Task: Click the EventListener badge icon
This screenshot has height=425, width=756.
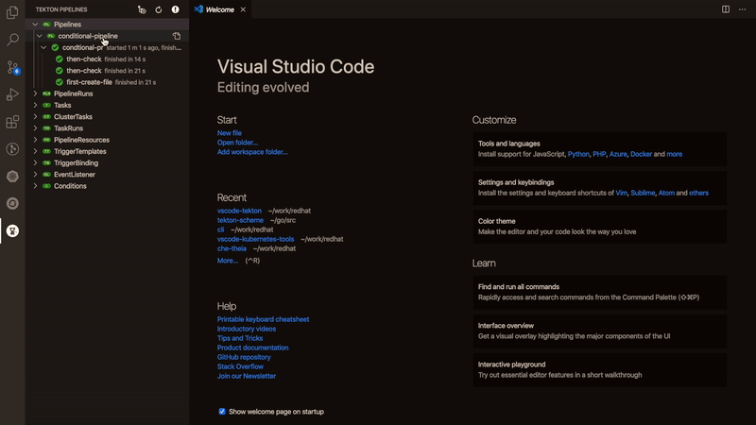Action: tap(46, 175)
